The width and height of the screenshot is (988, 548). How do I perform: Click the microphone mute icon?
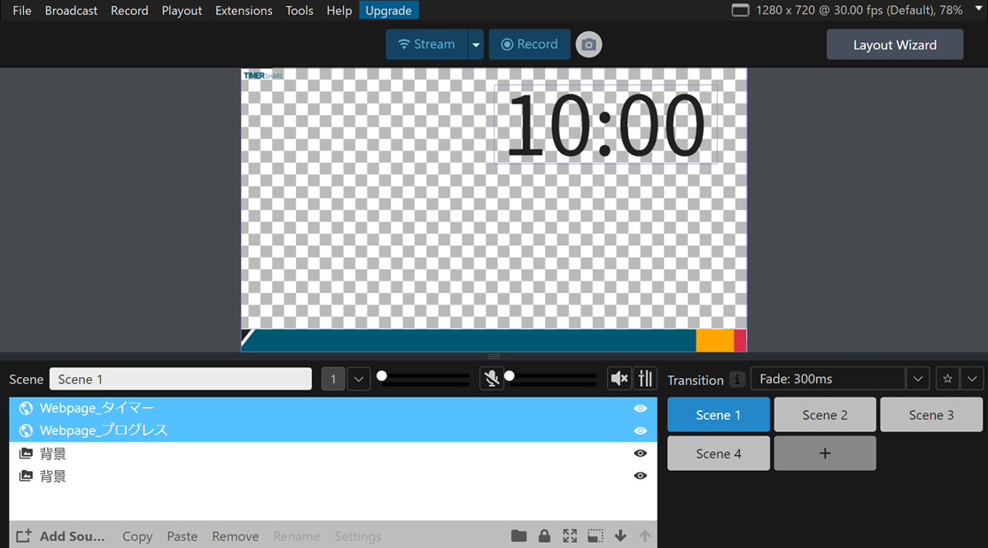click(x=492, y=379)
